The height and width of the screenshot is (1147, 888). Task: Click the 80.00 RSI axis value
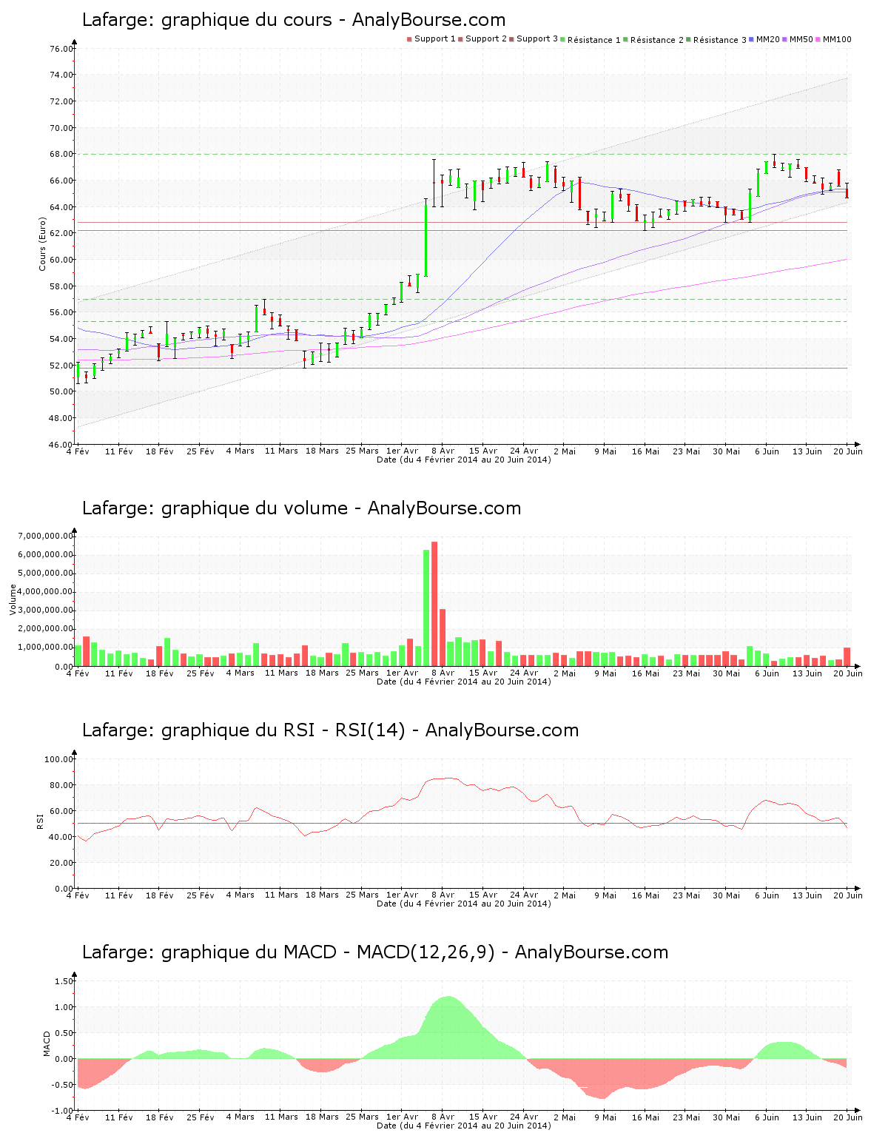tap(61, 785)
